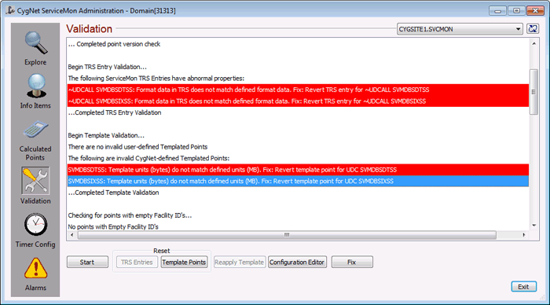Click the Start button
550x305 pixels.
coord(87,263)
